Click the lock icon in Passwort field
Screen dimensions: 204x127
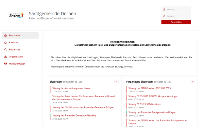[164, 16]
